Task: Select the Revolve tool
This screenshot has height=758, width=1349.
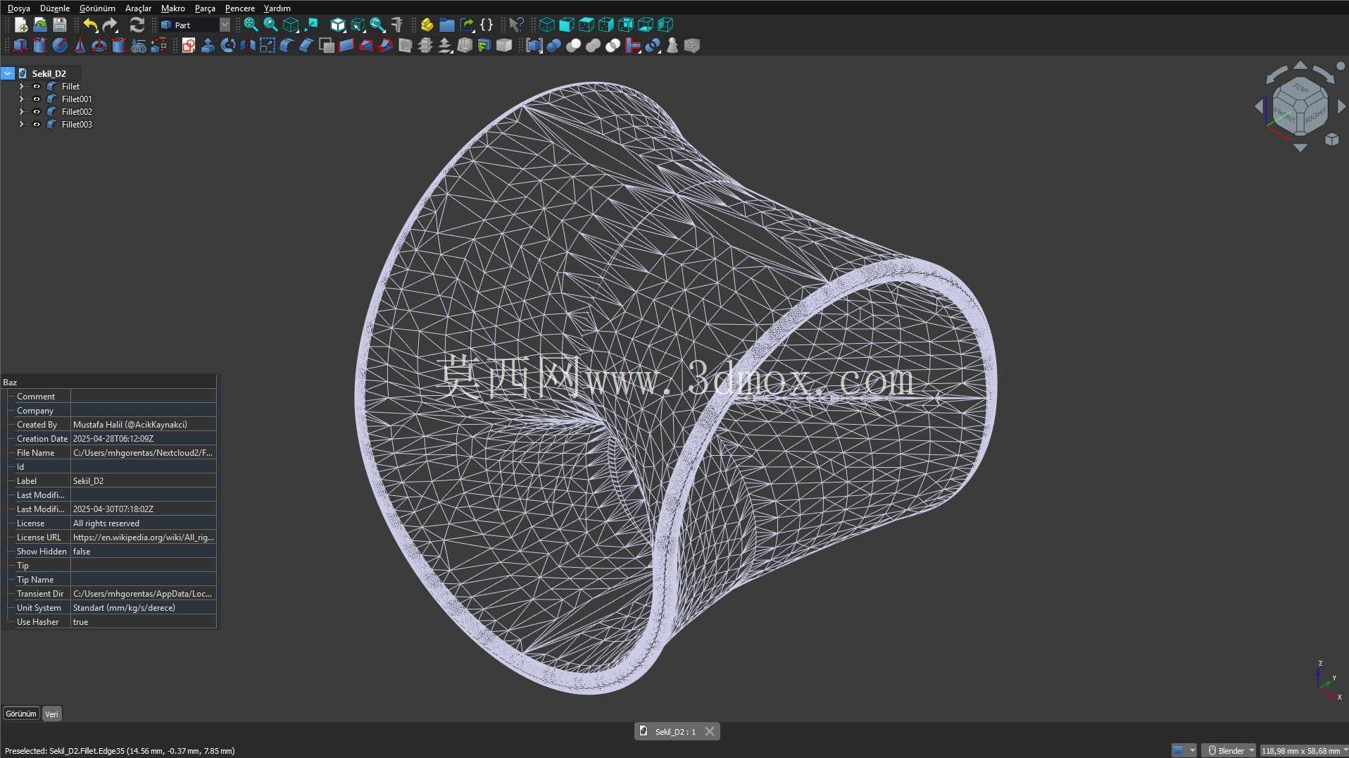Action: tap(228, 46)
